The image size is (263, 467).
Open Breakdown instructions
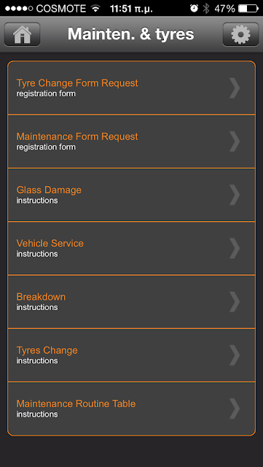pos(131,301)
